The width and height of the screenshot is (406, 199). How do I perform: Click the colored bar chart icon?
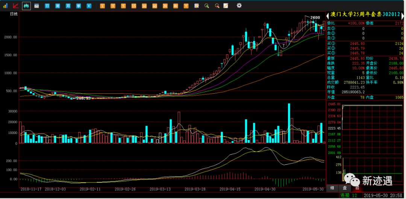pyautogui.click(x=5, y=5)
